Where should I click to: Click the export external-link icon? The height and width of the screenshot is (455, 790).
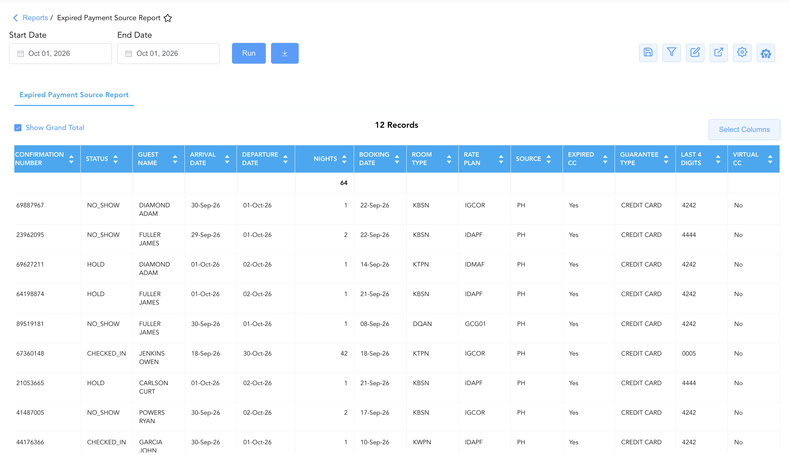click(x=718, y=53)
